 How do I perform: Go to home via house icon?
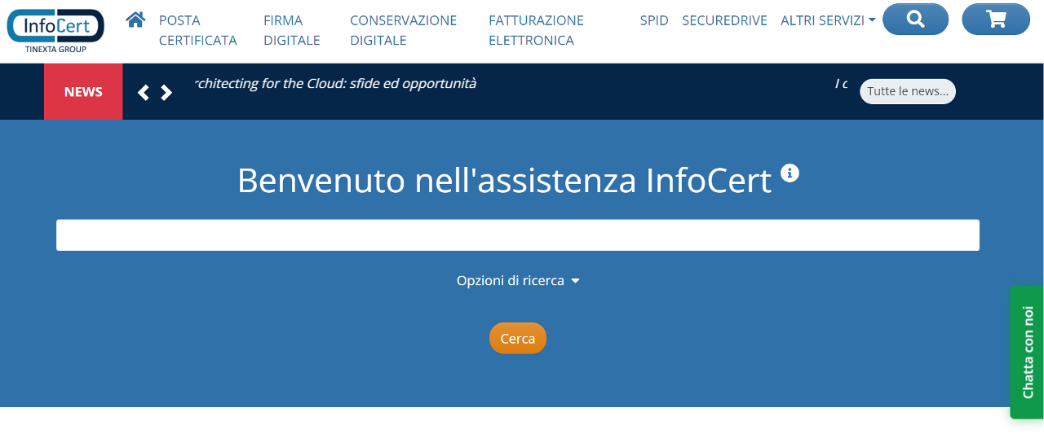tap(135, 19)
